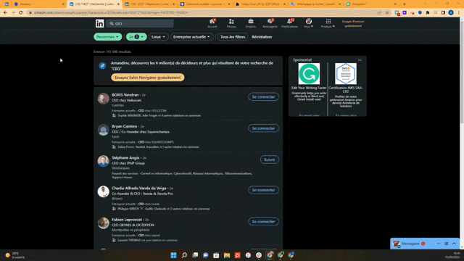The height and width of the screenshot is (261, 464).
Task: Go back in browser
Action: pyautogui.click(x=5, y=12)
